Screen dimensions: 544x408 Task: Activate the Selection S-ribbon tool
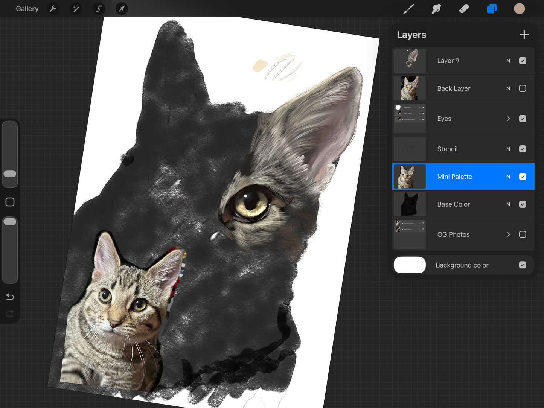99,9
